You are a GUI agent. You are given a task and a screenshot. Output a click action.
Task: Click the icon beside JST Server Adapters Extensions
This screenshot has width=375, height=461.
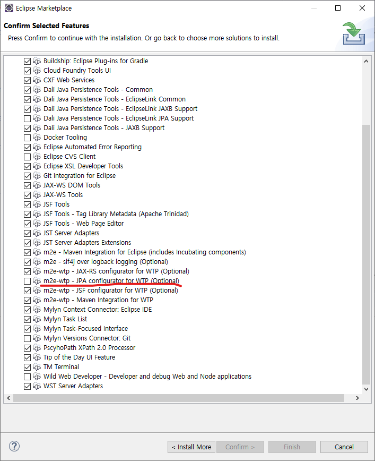[x=37, y=243]
